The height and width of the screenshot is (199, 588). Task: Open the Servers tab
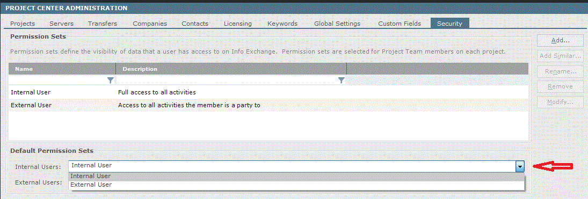(62, 24)
